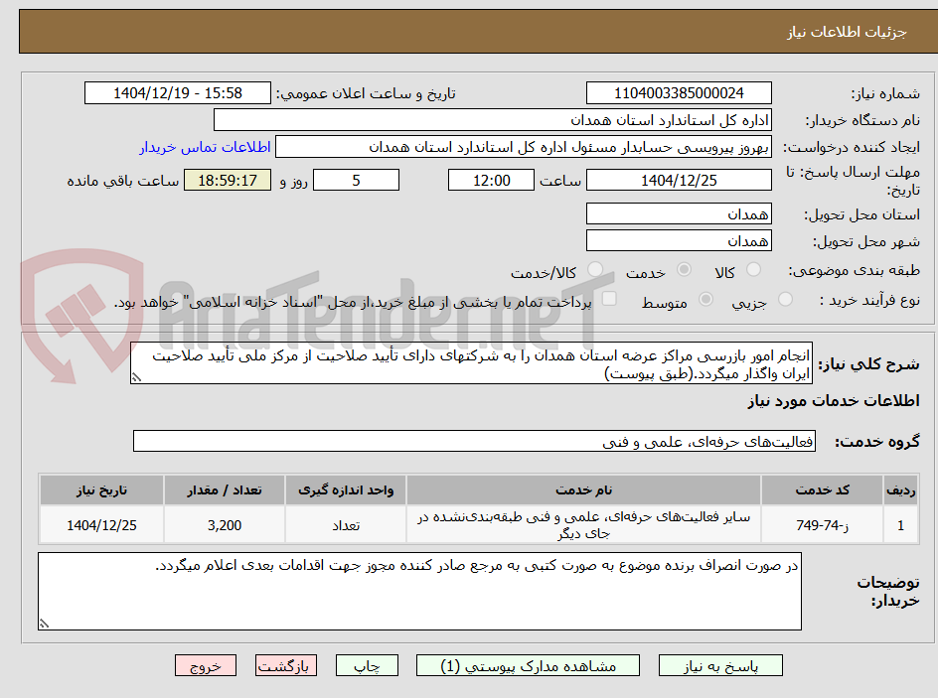
Task: Click the خروج exit button
Action: [x=205, y=665]
